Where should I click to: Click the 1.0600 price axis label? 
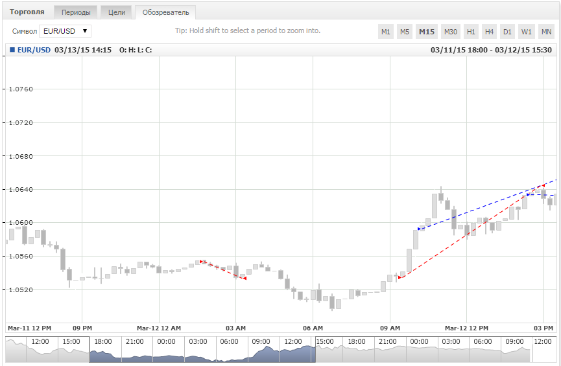click(21, 223)
